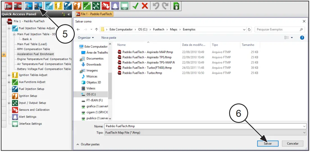Click the Redo arrow in the toolbar

coord(165,6)
